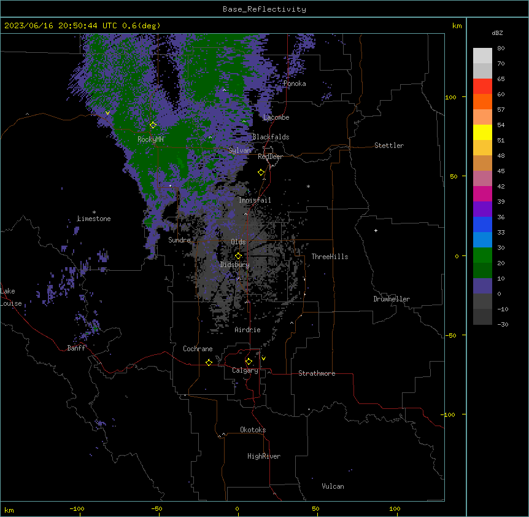Image resolution: width=529 pixels, height=517 pixels.
Task: Click the Olds town label
Action: pos(238,242)
